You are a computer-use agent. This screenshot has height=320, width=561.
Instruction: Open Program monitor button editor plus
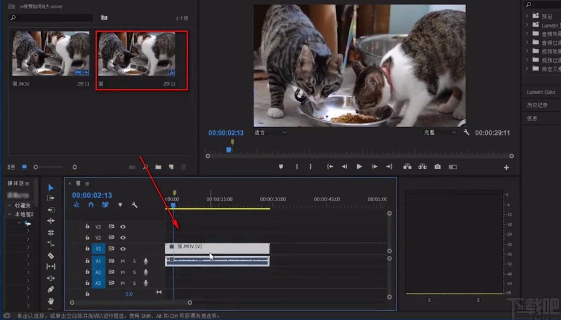coord(506,167)
